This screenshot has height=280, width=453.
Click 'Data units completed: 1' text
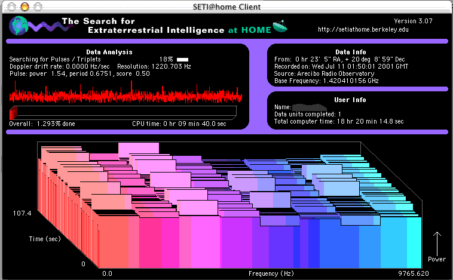[308, 114]
